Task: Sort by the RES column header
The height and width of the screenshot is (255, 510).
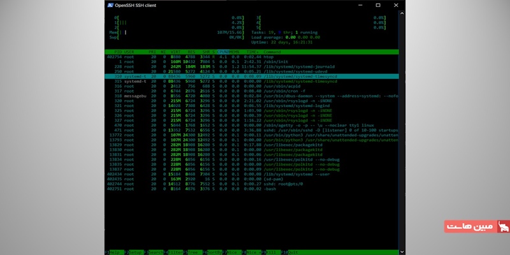Action: pyautogui.click(x=191, y=52)
